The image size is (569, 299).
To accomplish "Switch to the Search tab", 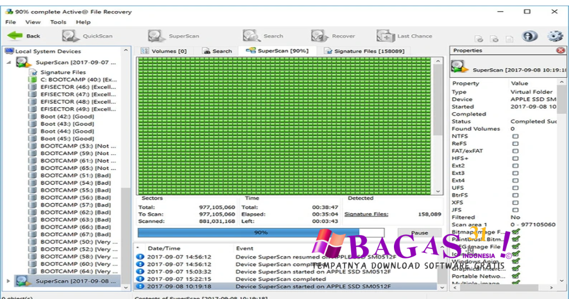I will [217, 51].
